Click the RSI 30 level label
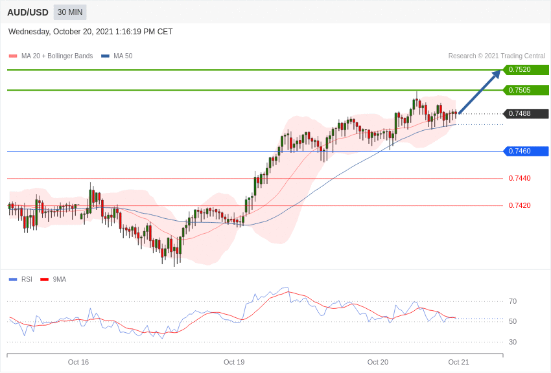The width and height of the screenshot is (551, 373). click(x=513, y=342)
